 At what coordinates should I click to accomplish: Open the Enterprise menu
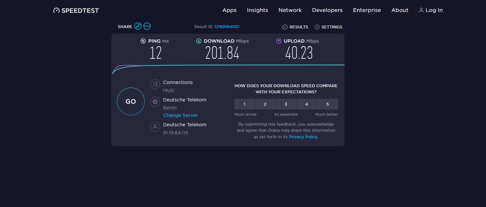pos(367,10)
